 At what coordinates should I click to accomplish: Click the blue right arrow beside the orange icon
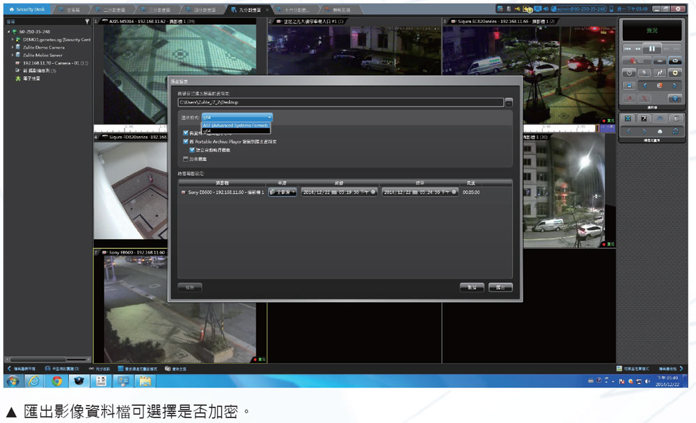tap(674, 85)
